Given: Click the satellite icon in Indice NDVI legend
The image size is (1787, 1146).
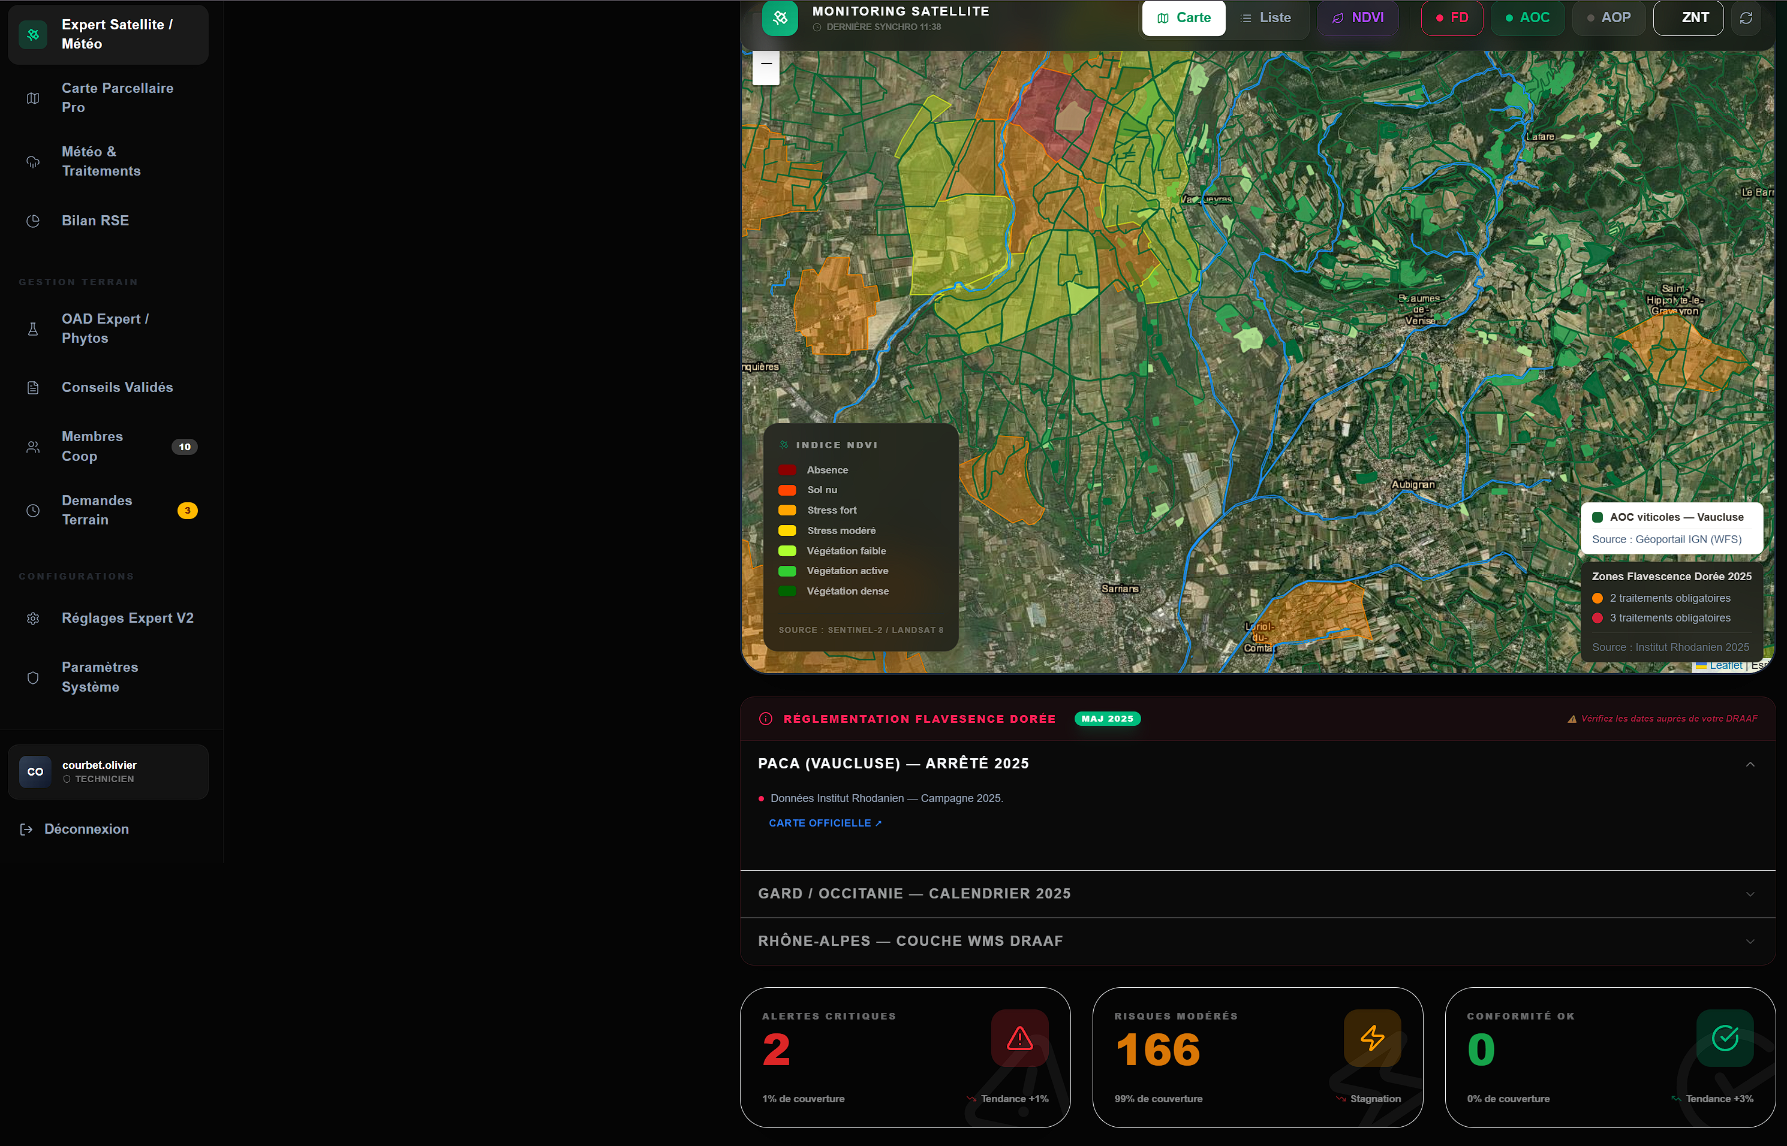Looking at the screenshot, I should [x=784, y=445].
